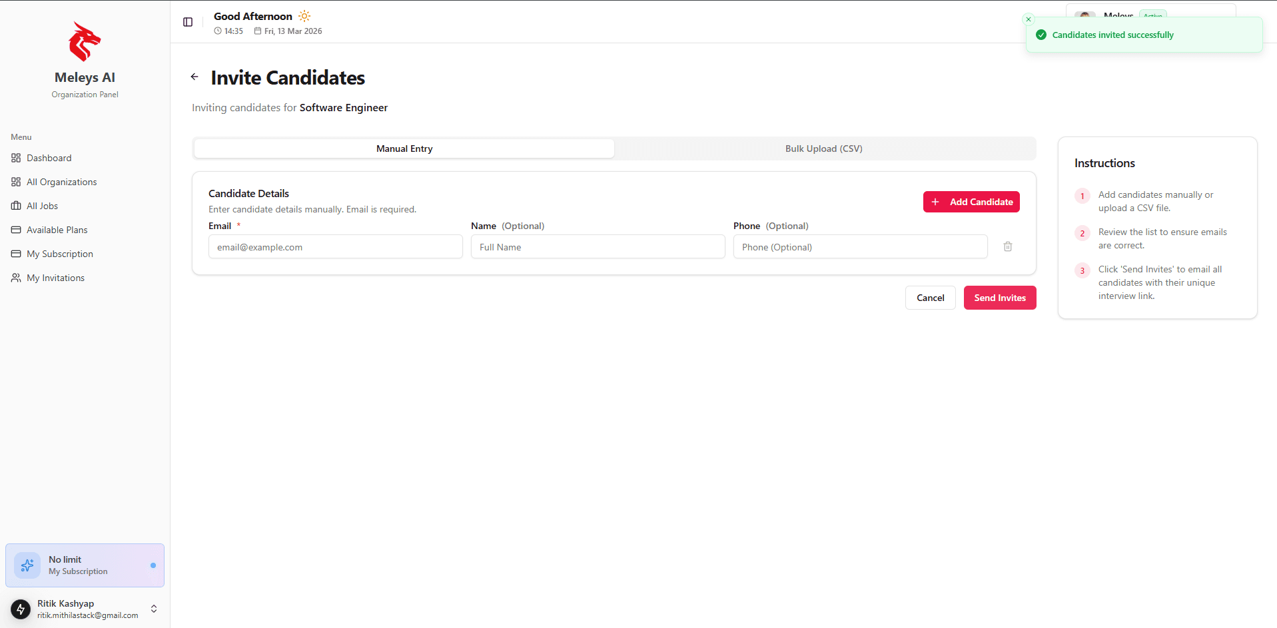Screen dimensions: 1277x628
Task: Switch to Bulk Upload (CSV) tab
Action: tap(823, 149)
